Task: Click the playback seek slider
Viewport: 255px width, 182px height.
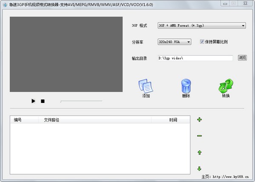Action: coord(81,101)
